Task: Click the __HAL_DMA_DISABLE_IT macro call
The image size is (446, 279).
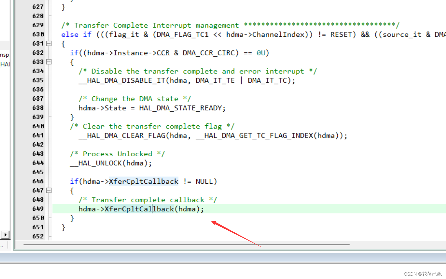Action: click(x=187, y=81)
